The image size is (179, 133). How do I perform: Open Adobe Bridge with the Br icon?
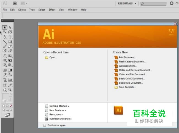tap(15, 3)
